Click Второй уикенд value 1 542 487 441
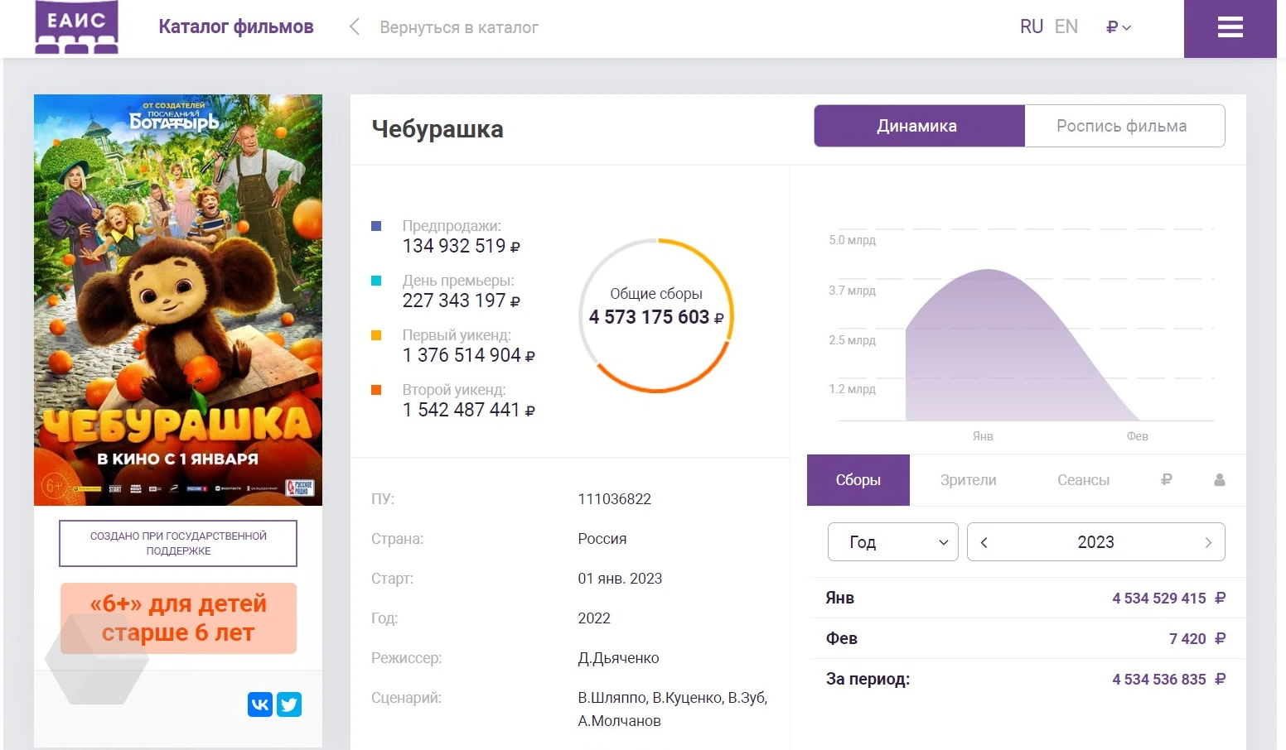Viewport: 1286px width, 750px height. (468, 410)
